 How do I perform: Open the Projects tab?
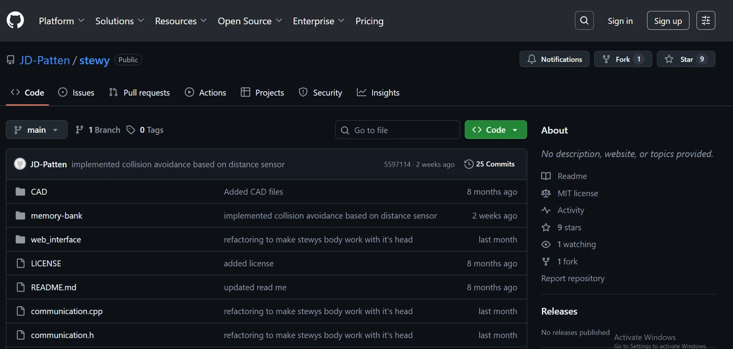263,92
